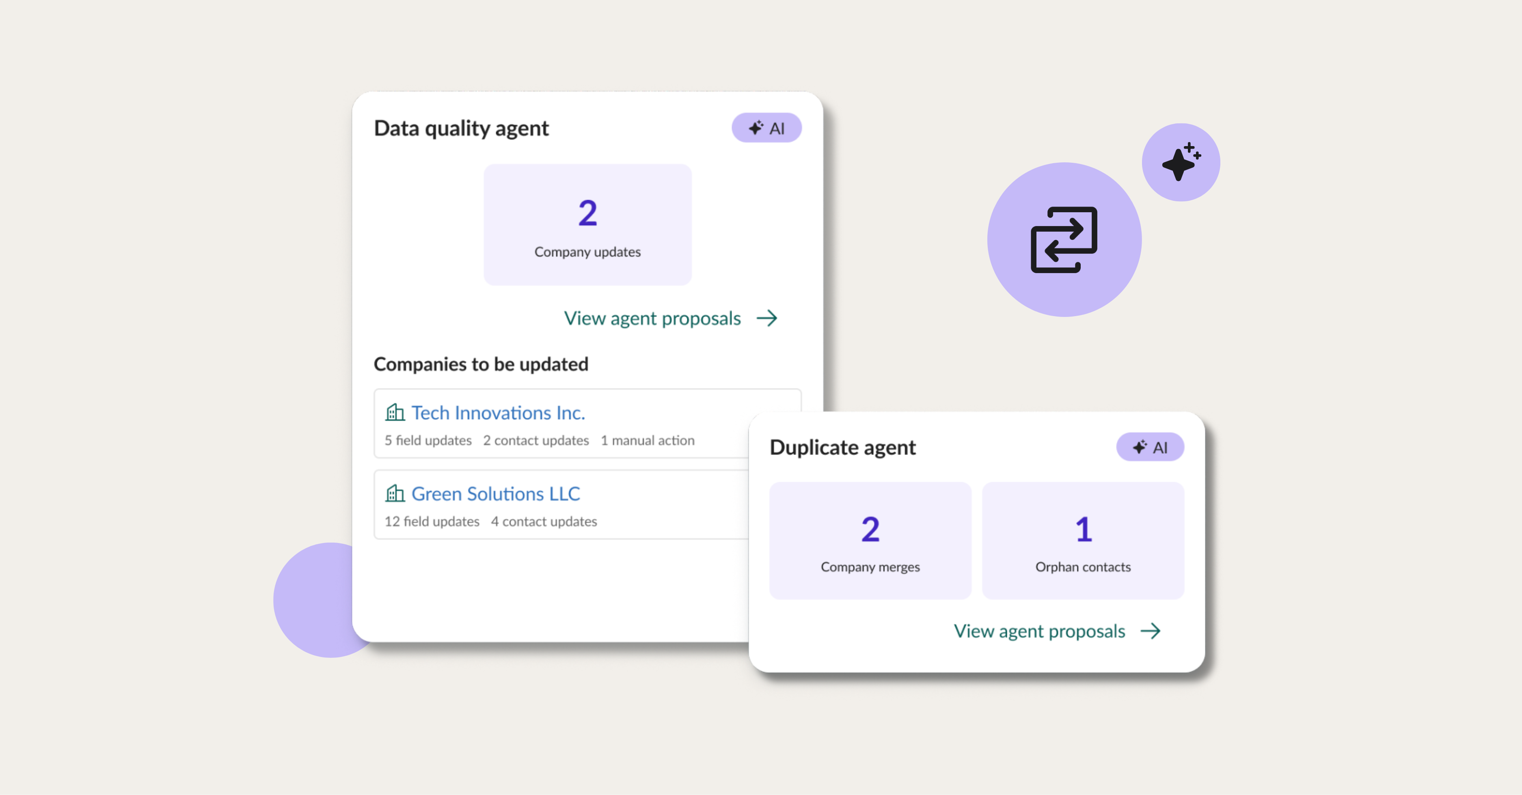Click the sparkle AI icon circle
Screen dimensions: 1522x795
[1181, 162]
